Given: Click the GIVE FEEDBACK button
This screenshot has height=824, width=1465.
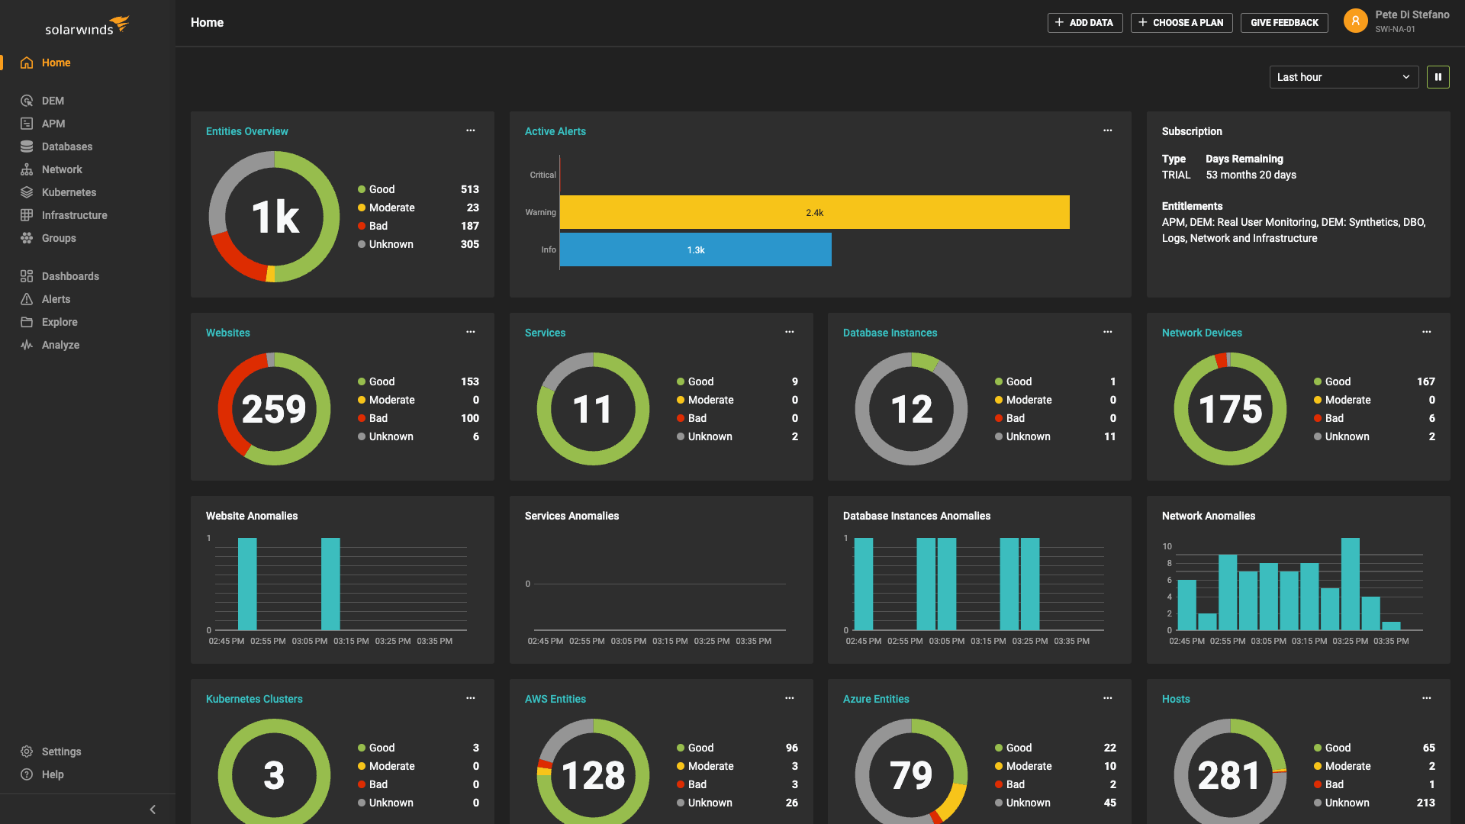Looking at the screenshot, I should pos(1284,22).
